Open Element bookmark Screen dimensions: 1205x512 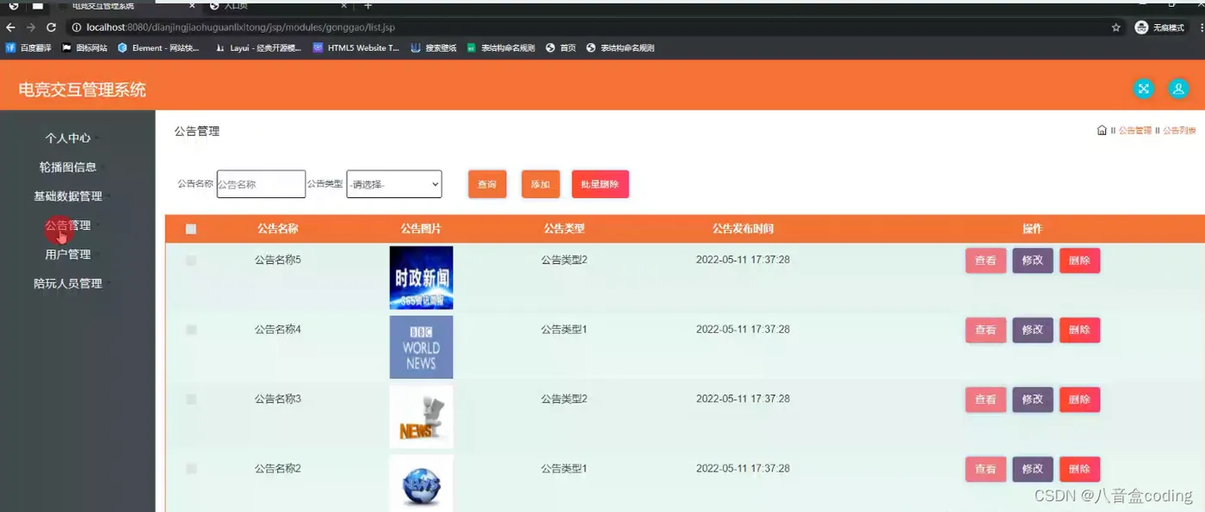[159, 48]
